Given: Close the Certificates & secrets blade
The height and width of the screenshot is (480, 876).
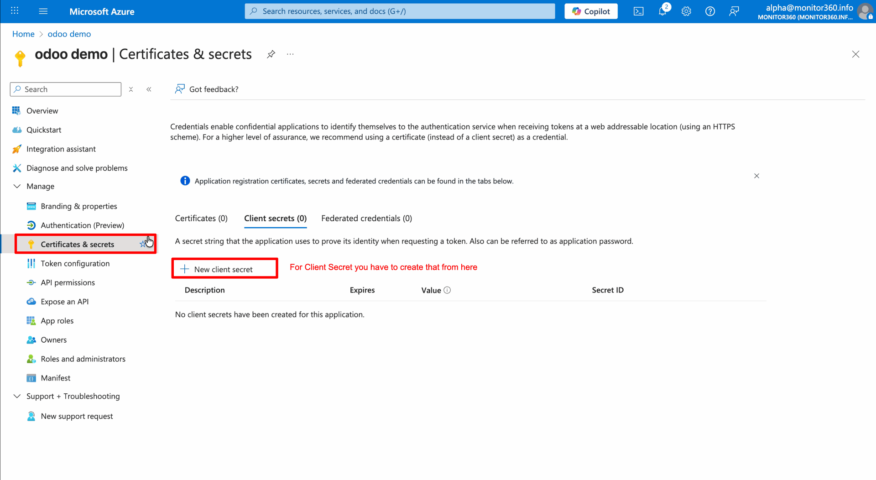Looking at the screenshot, I should coord(855,54).
